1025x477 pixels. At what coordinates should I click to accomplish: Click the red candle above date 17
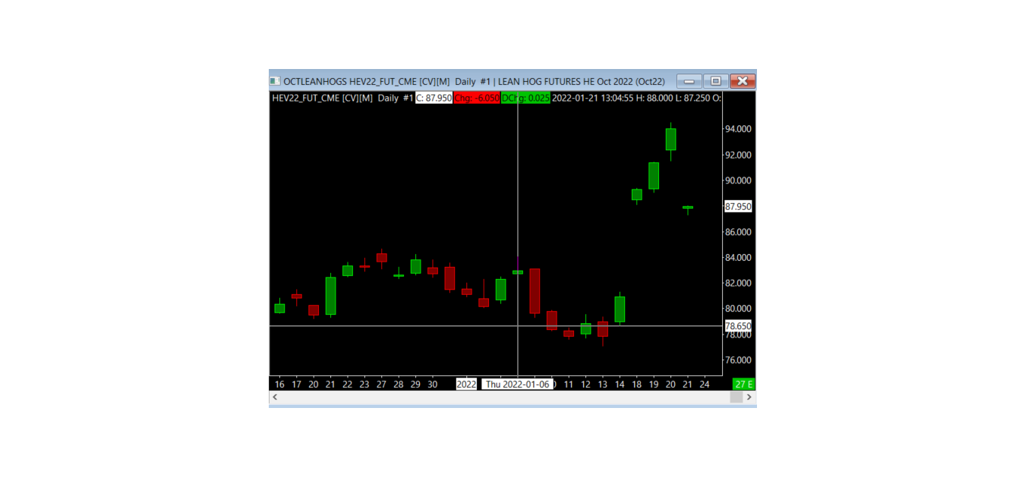pos(296,296)
